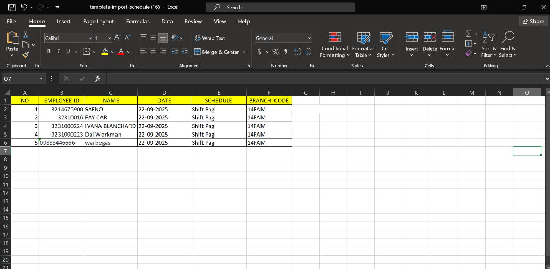This screenshot has height=269, width=550.
Task: Open the font name Calibri dropdown
Action: [x=91, y=38]
